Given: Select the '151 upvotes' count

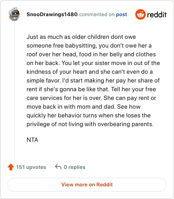Looking at the screenshot, I should 31,167.
